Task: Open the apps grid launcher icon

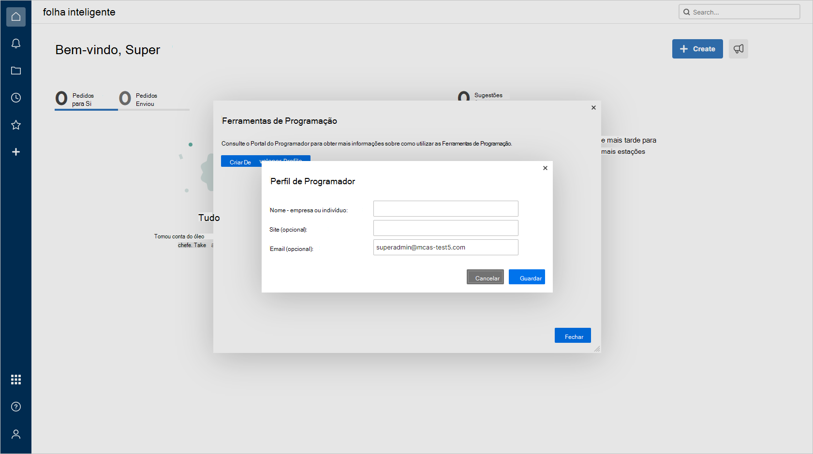Action: [x=16, y=380]
